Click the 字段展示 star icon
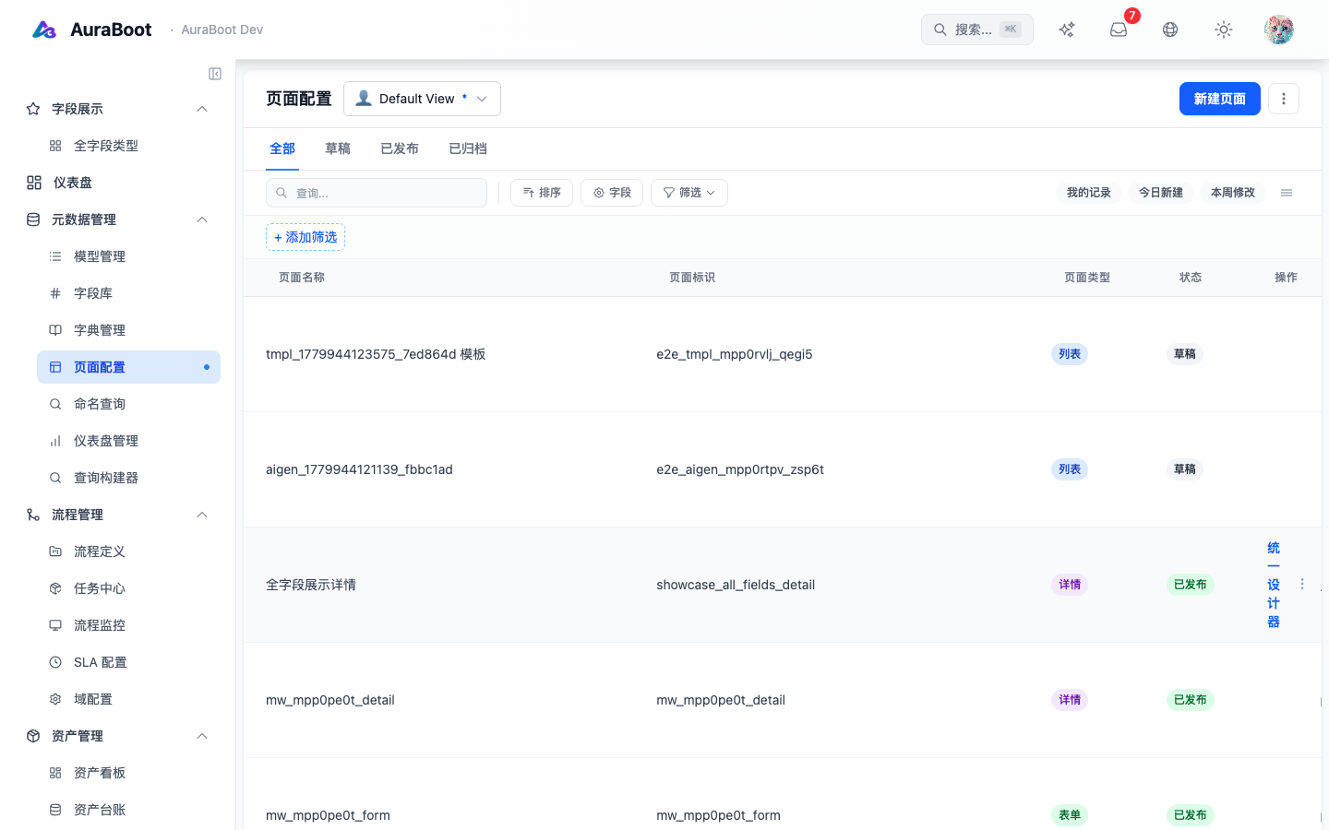The height and width of the screenshot is (830, 1329). (x=33, y=109)
